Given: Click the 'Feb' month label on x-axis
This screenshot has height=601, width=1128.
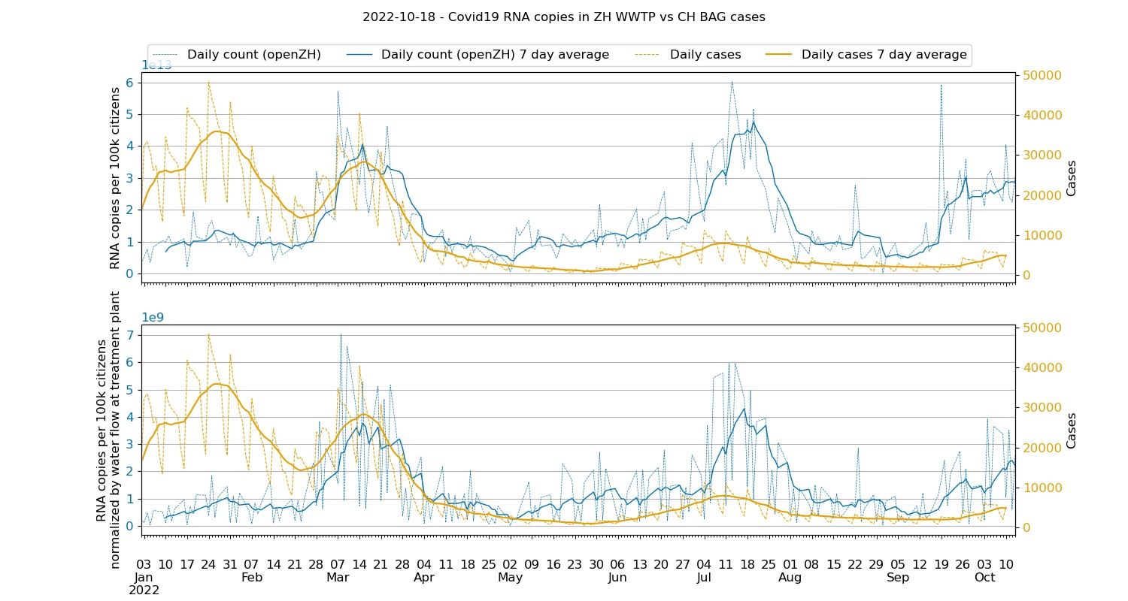Looking at the screenshot, I should [252, 578].
